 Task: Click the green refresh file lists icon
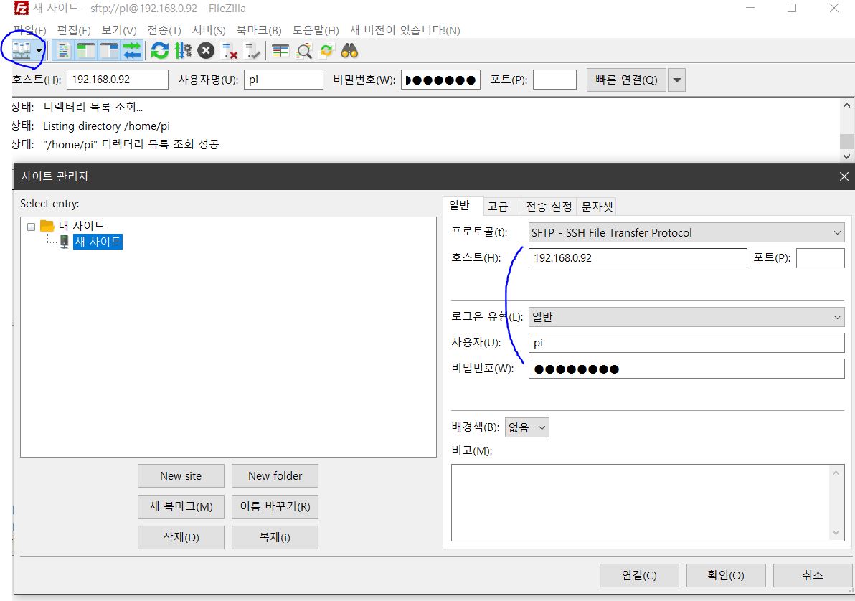(160, 51)
